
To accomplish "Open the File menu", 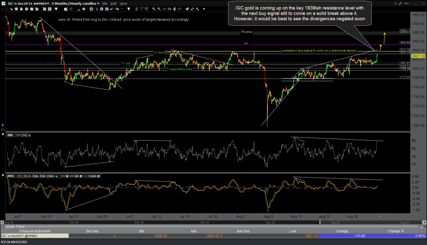I will (x=104, y=3).
